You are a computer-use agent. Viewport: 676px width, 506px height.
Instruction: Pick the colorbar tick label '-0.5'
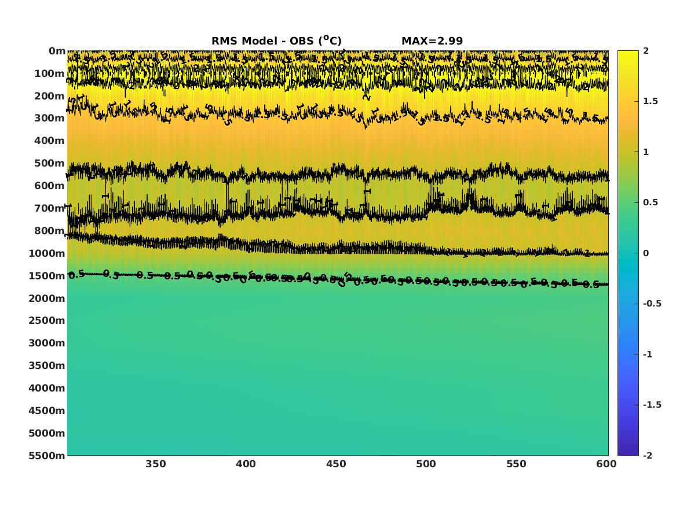point(652,304)
